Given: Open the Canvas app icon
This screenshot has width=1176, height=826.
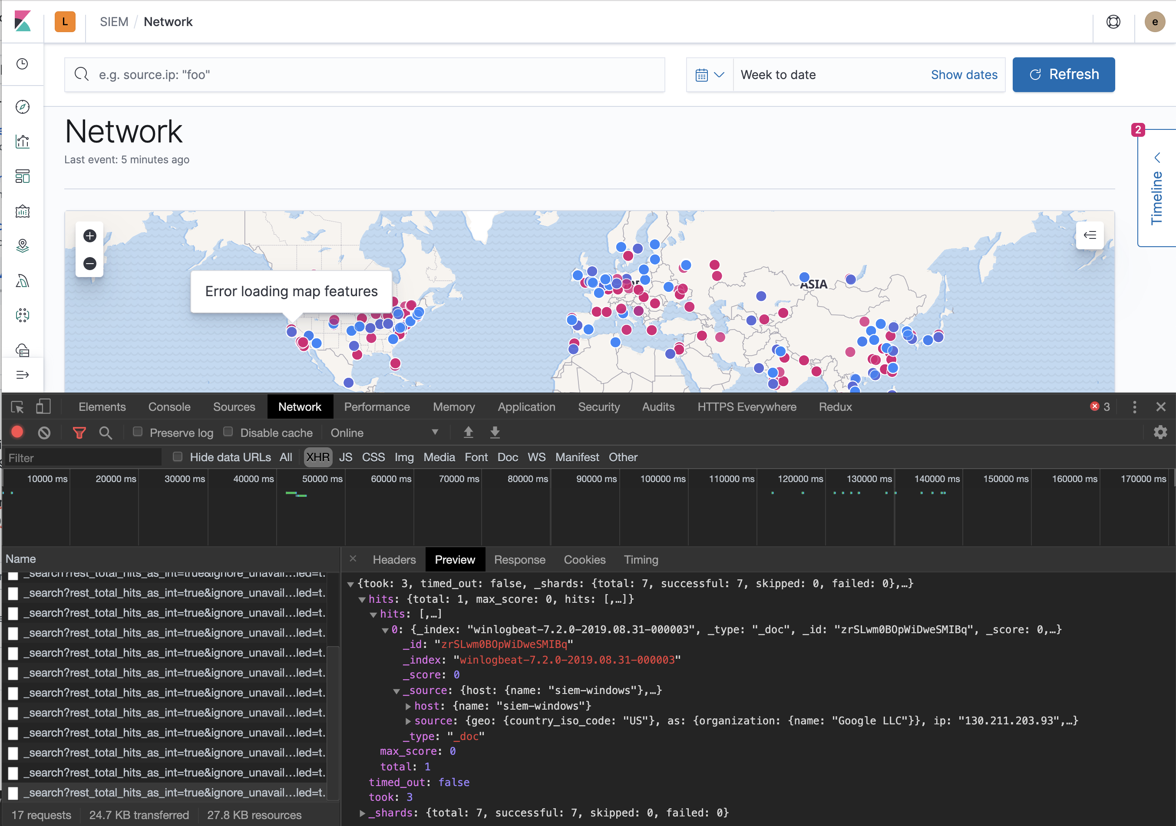Looking at the screenshot, I should click(x=23, y=211).
